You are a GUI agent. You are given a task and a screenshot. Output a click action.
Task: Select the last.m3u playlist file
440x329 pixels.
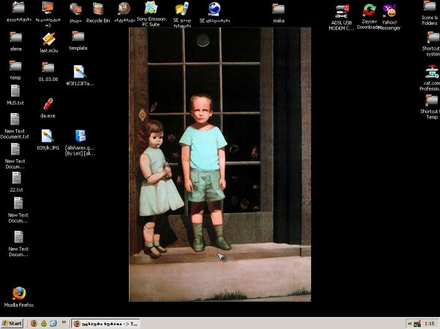(x=48, y=39)
